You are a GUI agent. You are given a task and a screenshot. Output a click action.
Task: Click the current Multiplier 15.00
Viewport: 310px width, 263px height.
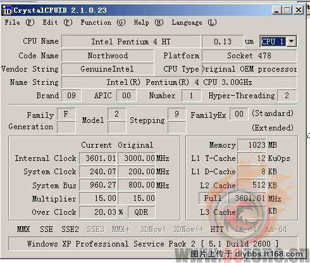tap(98, 198)
